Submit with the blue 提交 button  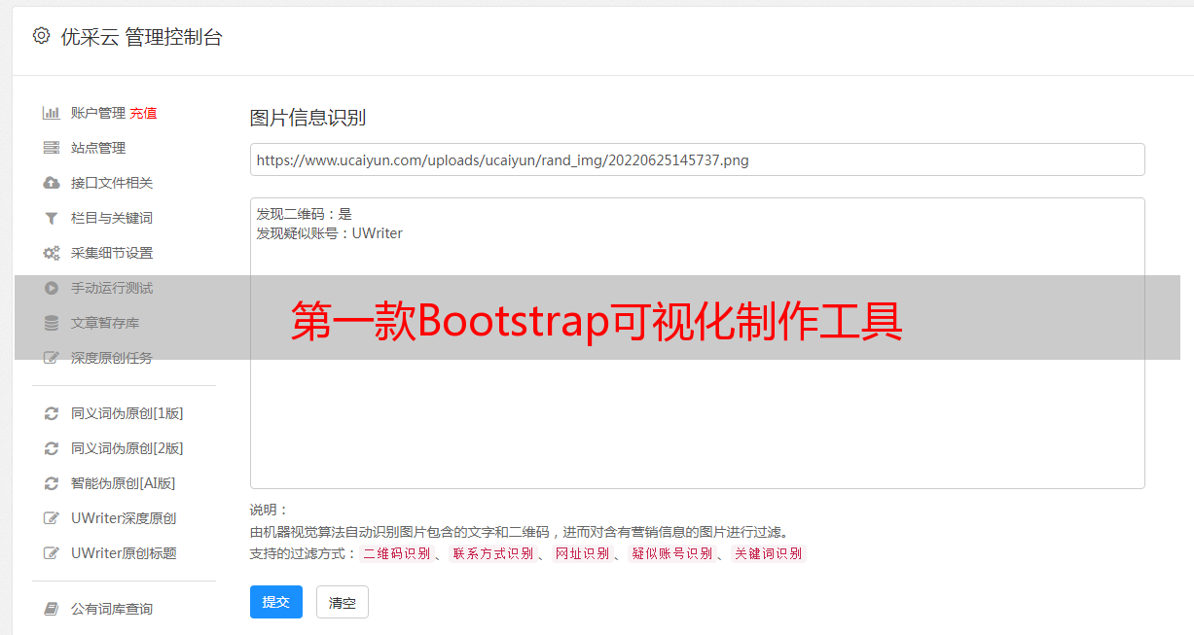point(276,602)
